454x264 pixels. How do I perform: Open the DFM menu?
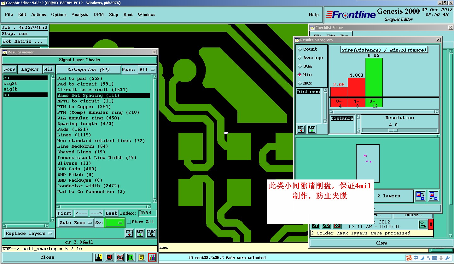click(x=99, y=15)
